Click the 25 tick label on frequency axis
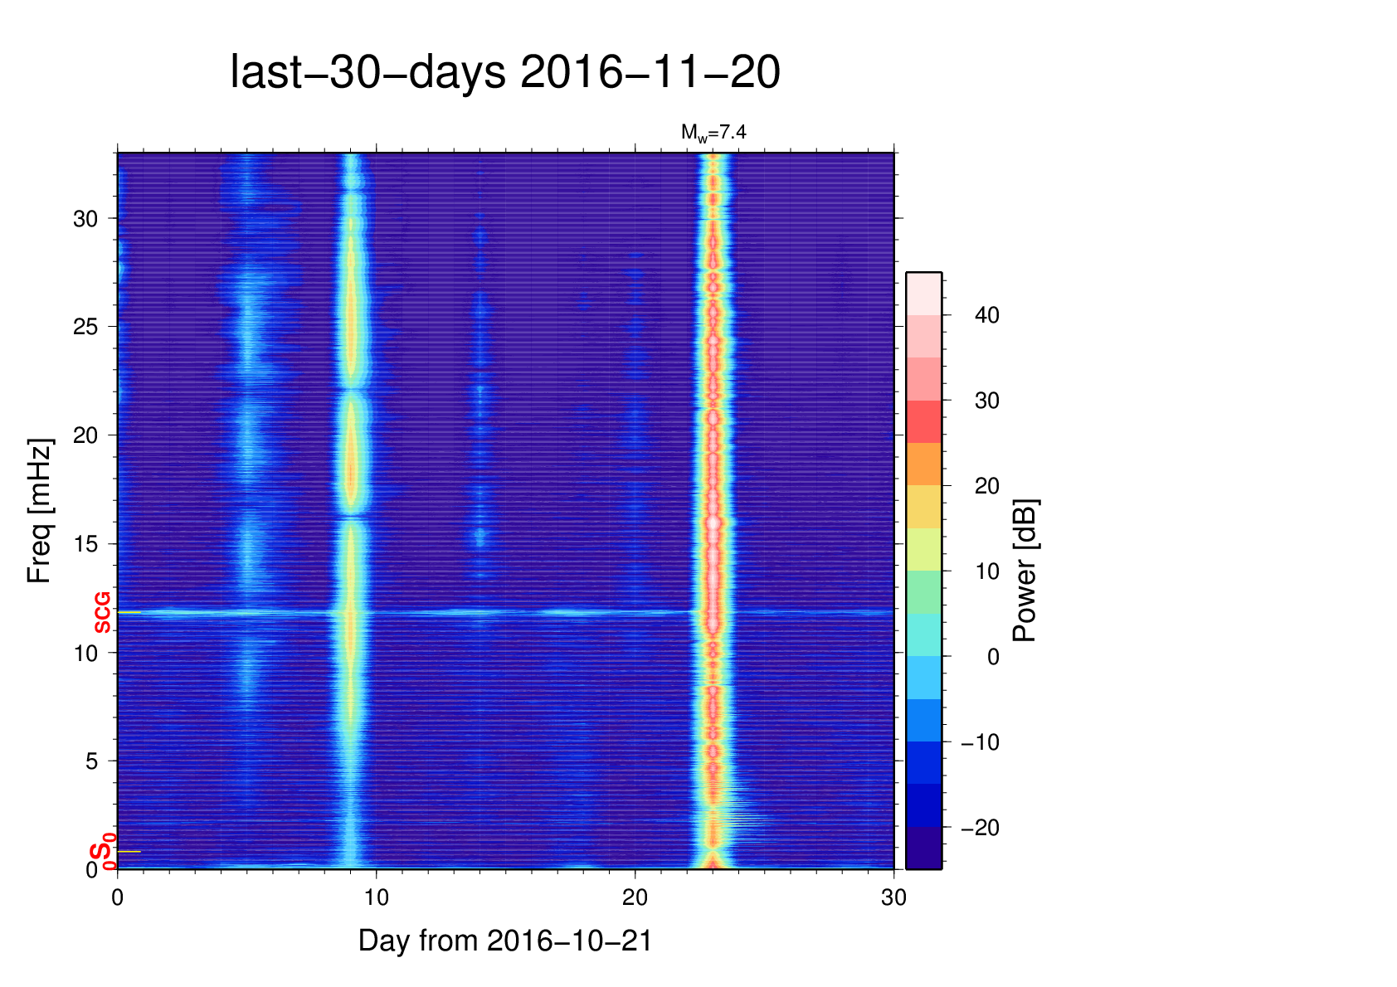This screenshot has height=987, width=1397. coord(85,327)
